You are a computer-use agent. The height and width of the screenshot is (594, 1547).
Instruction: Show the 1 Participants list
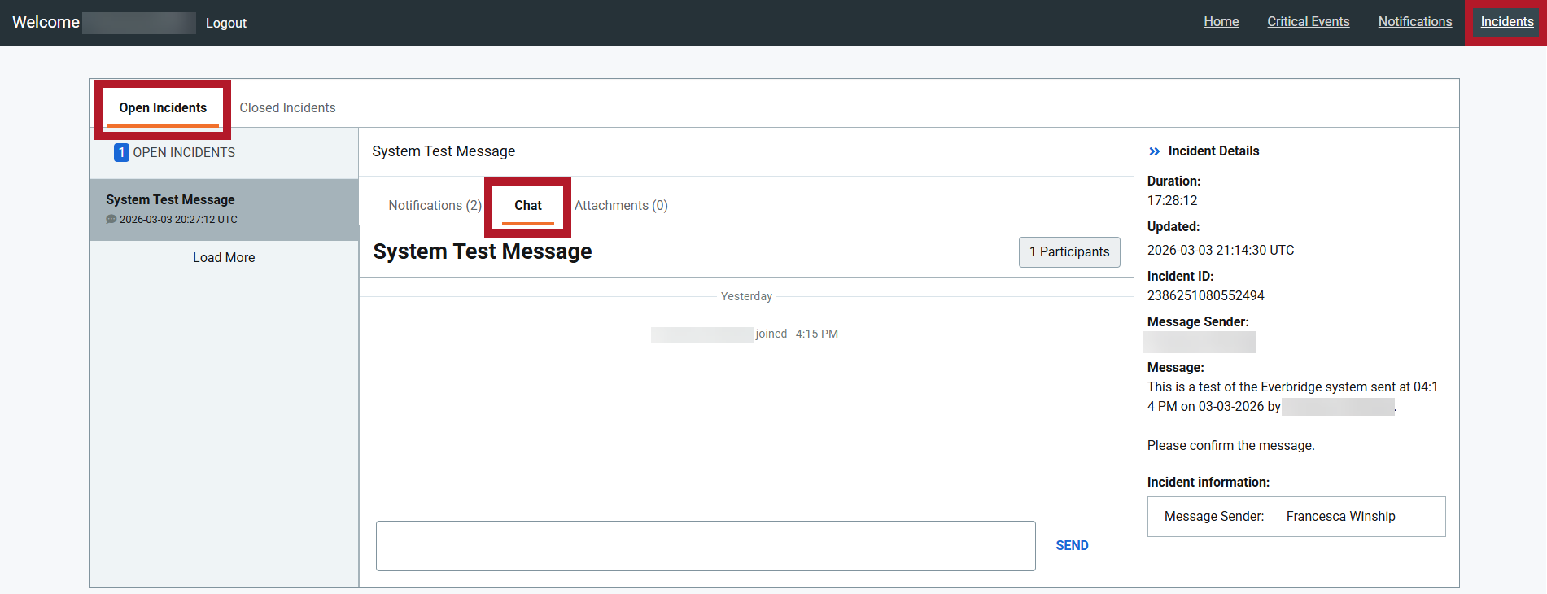(1068, 252)
